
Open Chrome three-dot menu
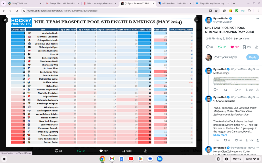(x=258, y=11)
